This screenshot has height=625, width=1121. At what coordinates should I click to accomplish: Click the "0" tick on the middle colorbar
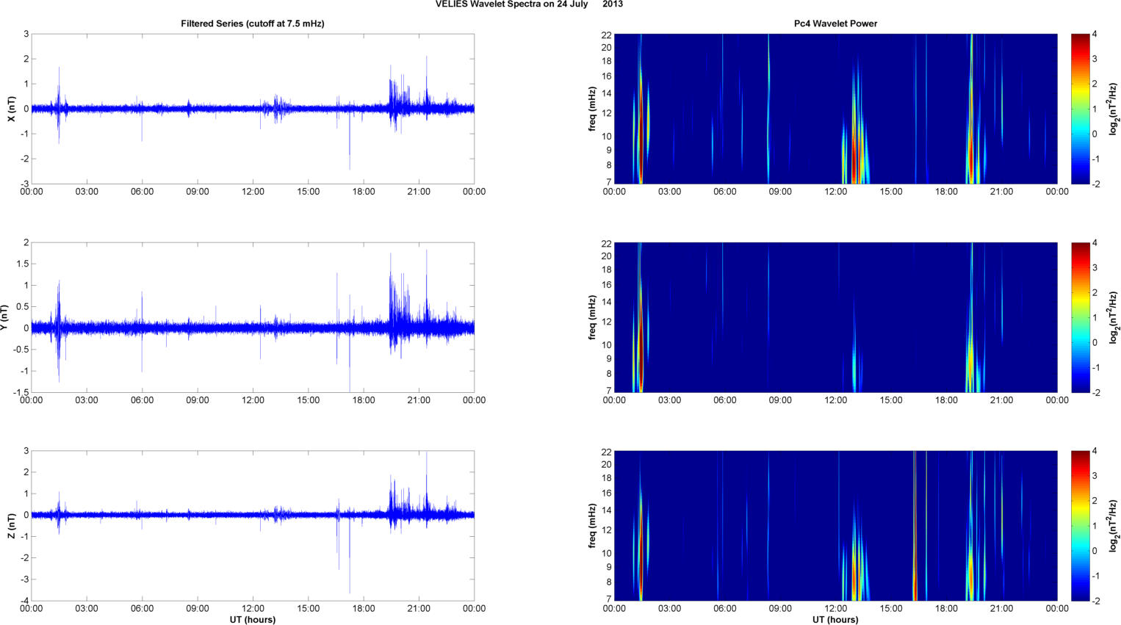[x=1095, y=343]
